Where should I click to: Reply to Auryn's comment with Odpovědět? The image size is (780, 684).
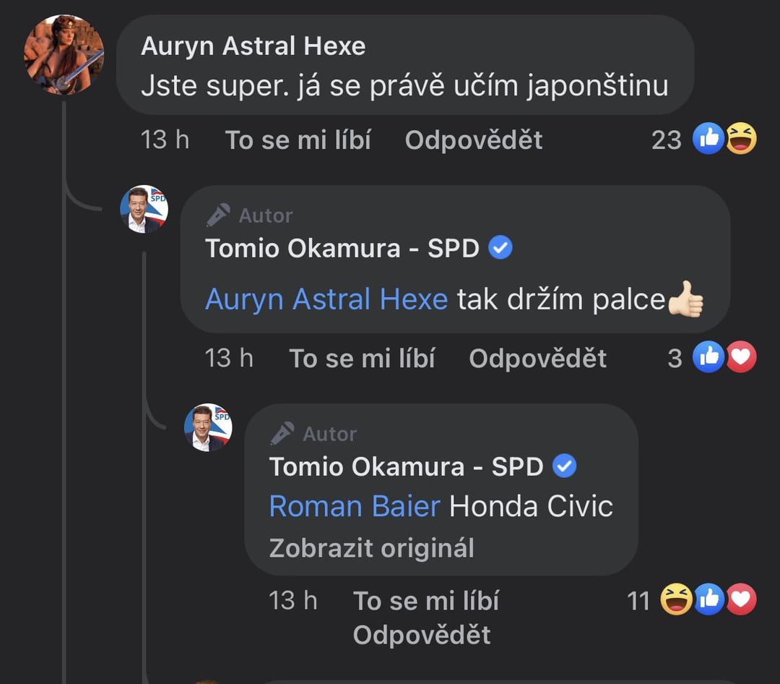[x=474, y=140]
